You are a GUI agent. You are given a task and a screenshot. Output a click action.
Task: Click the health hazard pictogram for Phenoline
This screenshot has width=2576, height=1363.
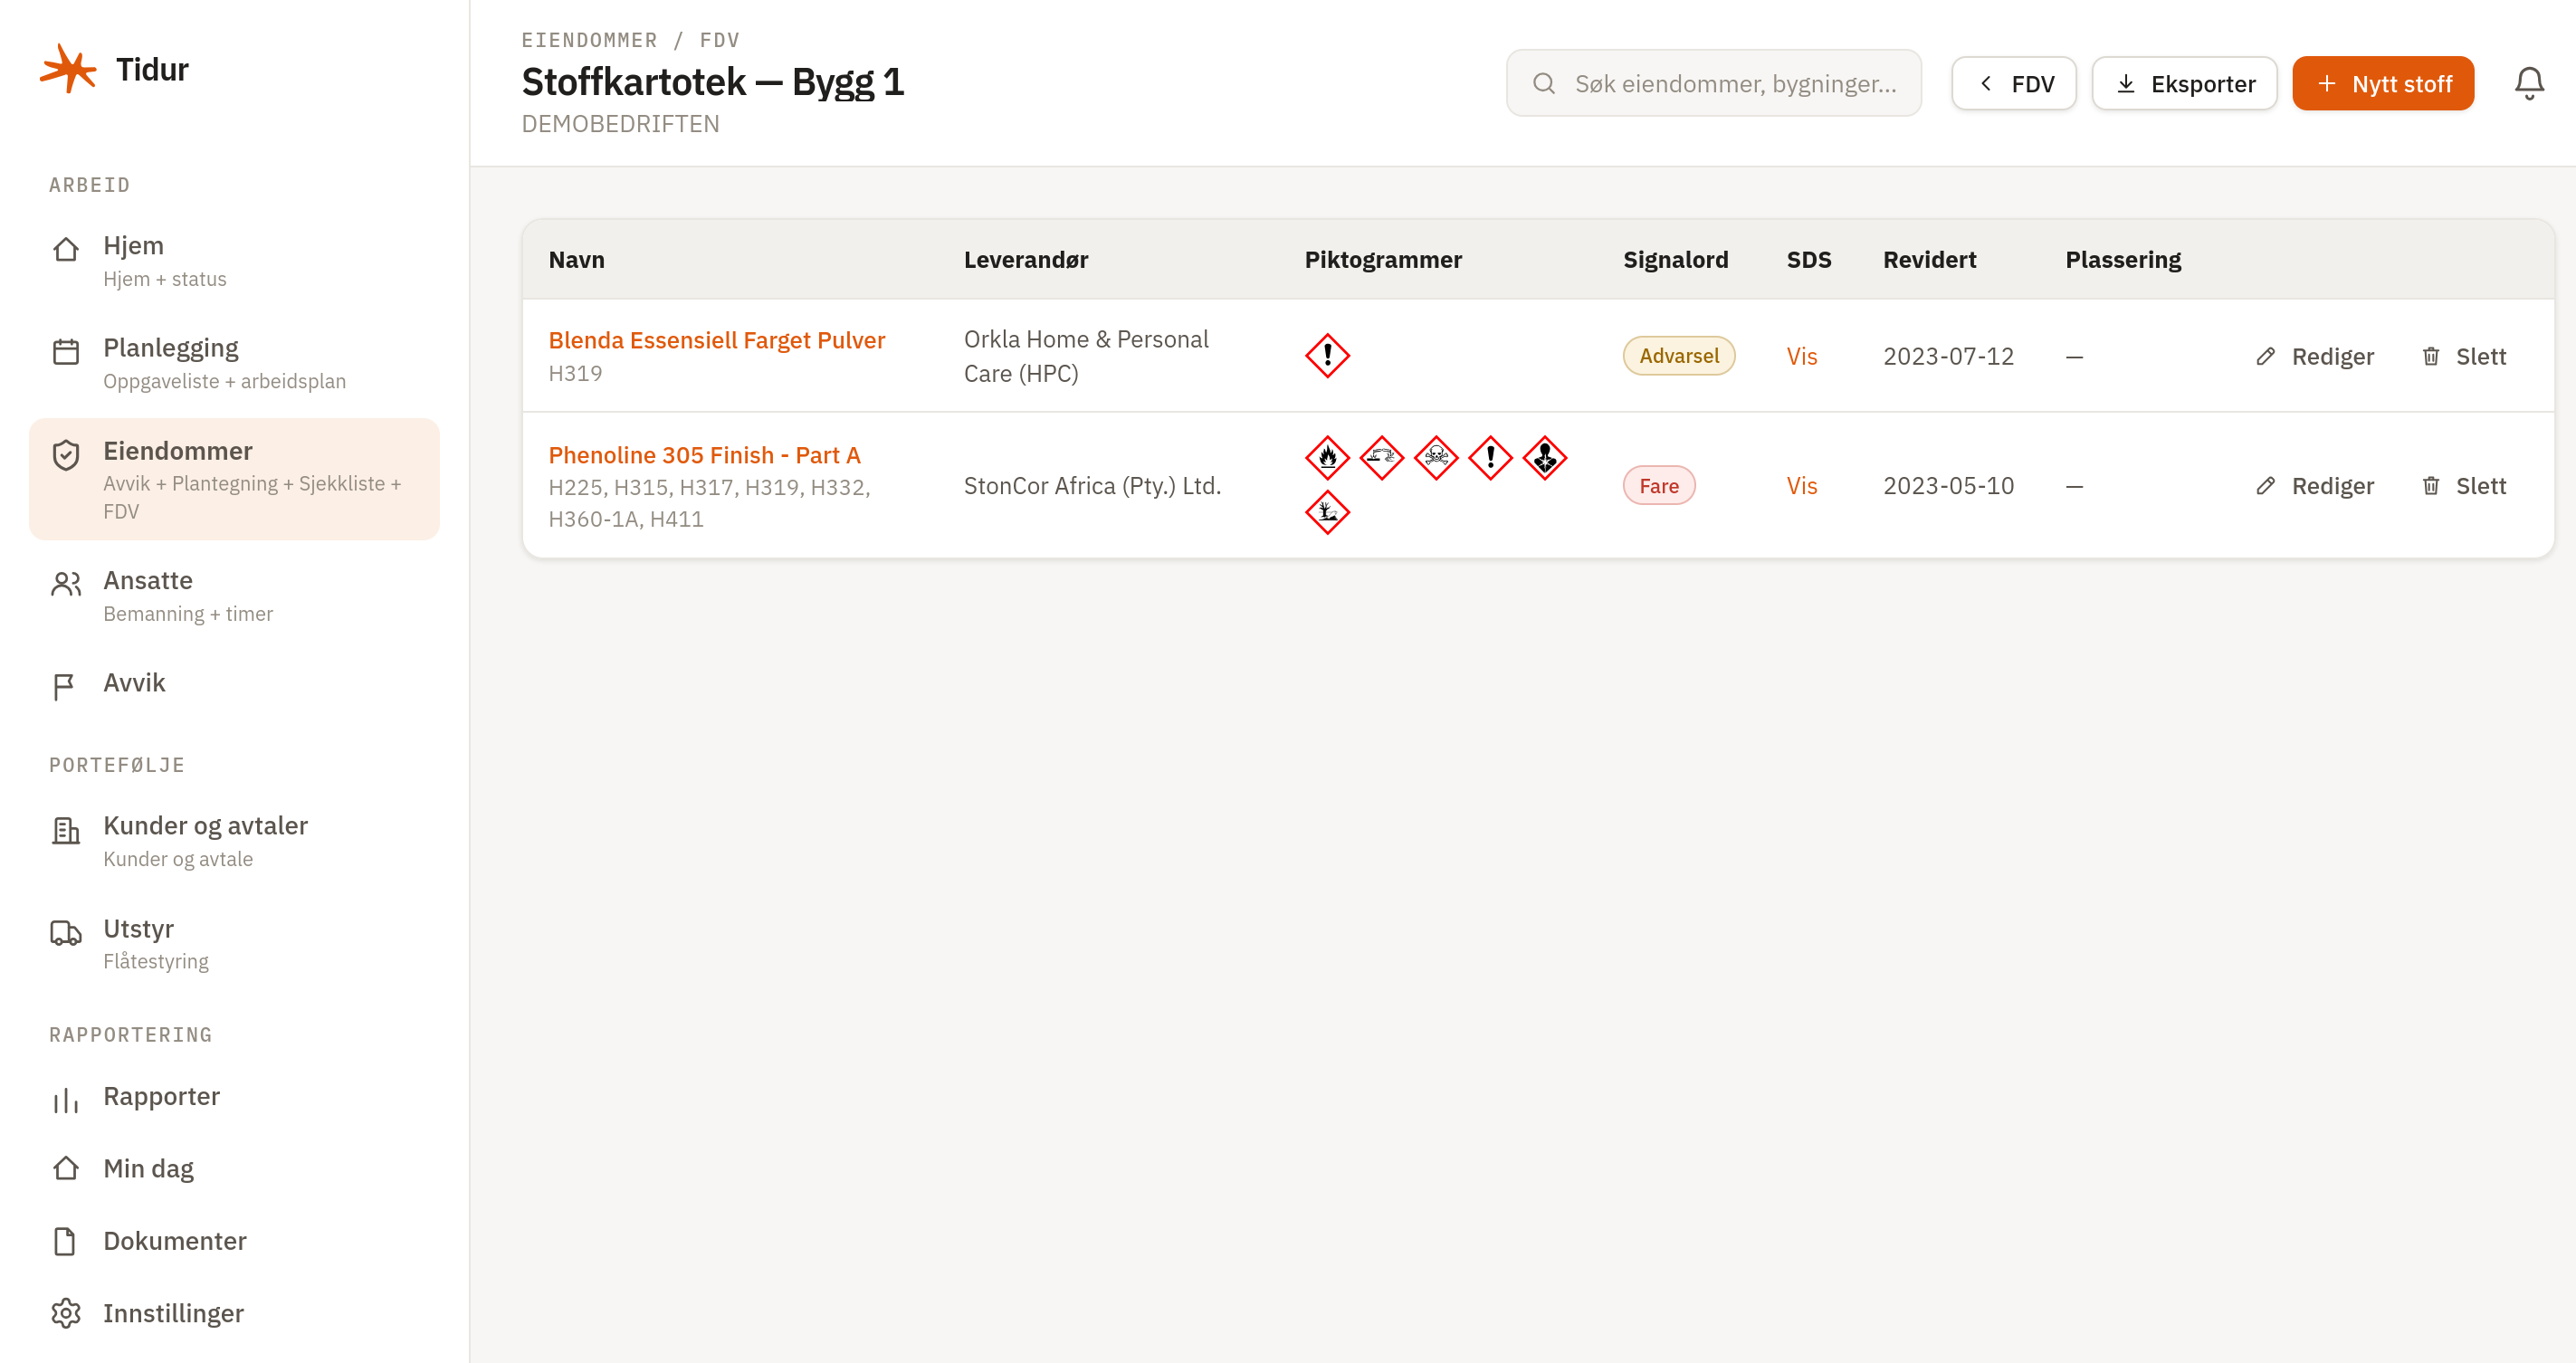(x=1544, y=458)
